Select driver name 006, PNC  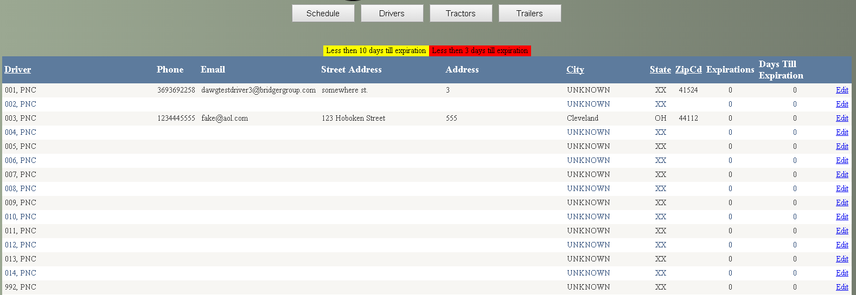click(x=21, y=160)
